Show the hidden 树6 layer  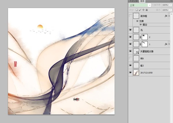pos(130,58)
